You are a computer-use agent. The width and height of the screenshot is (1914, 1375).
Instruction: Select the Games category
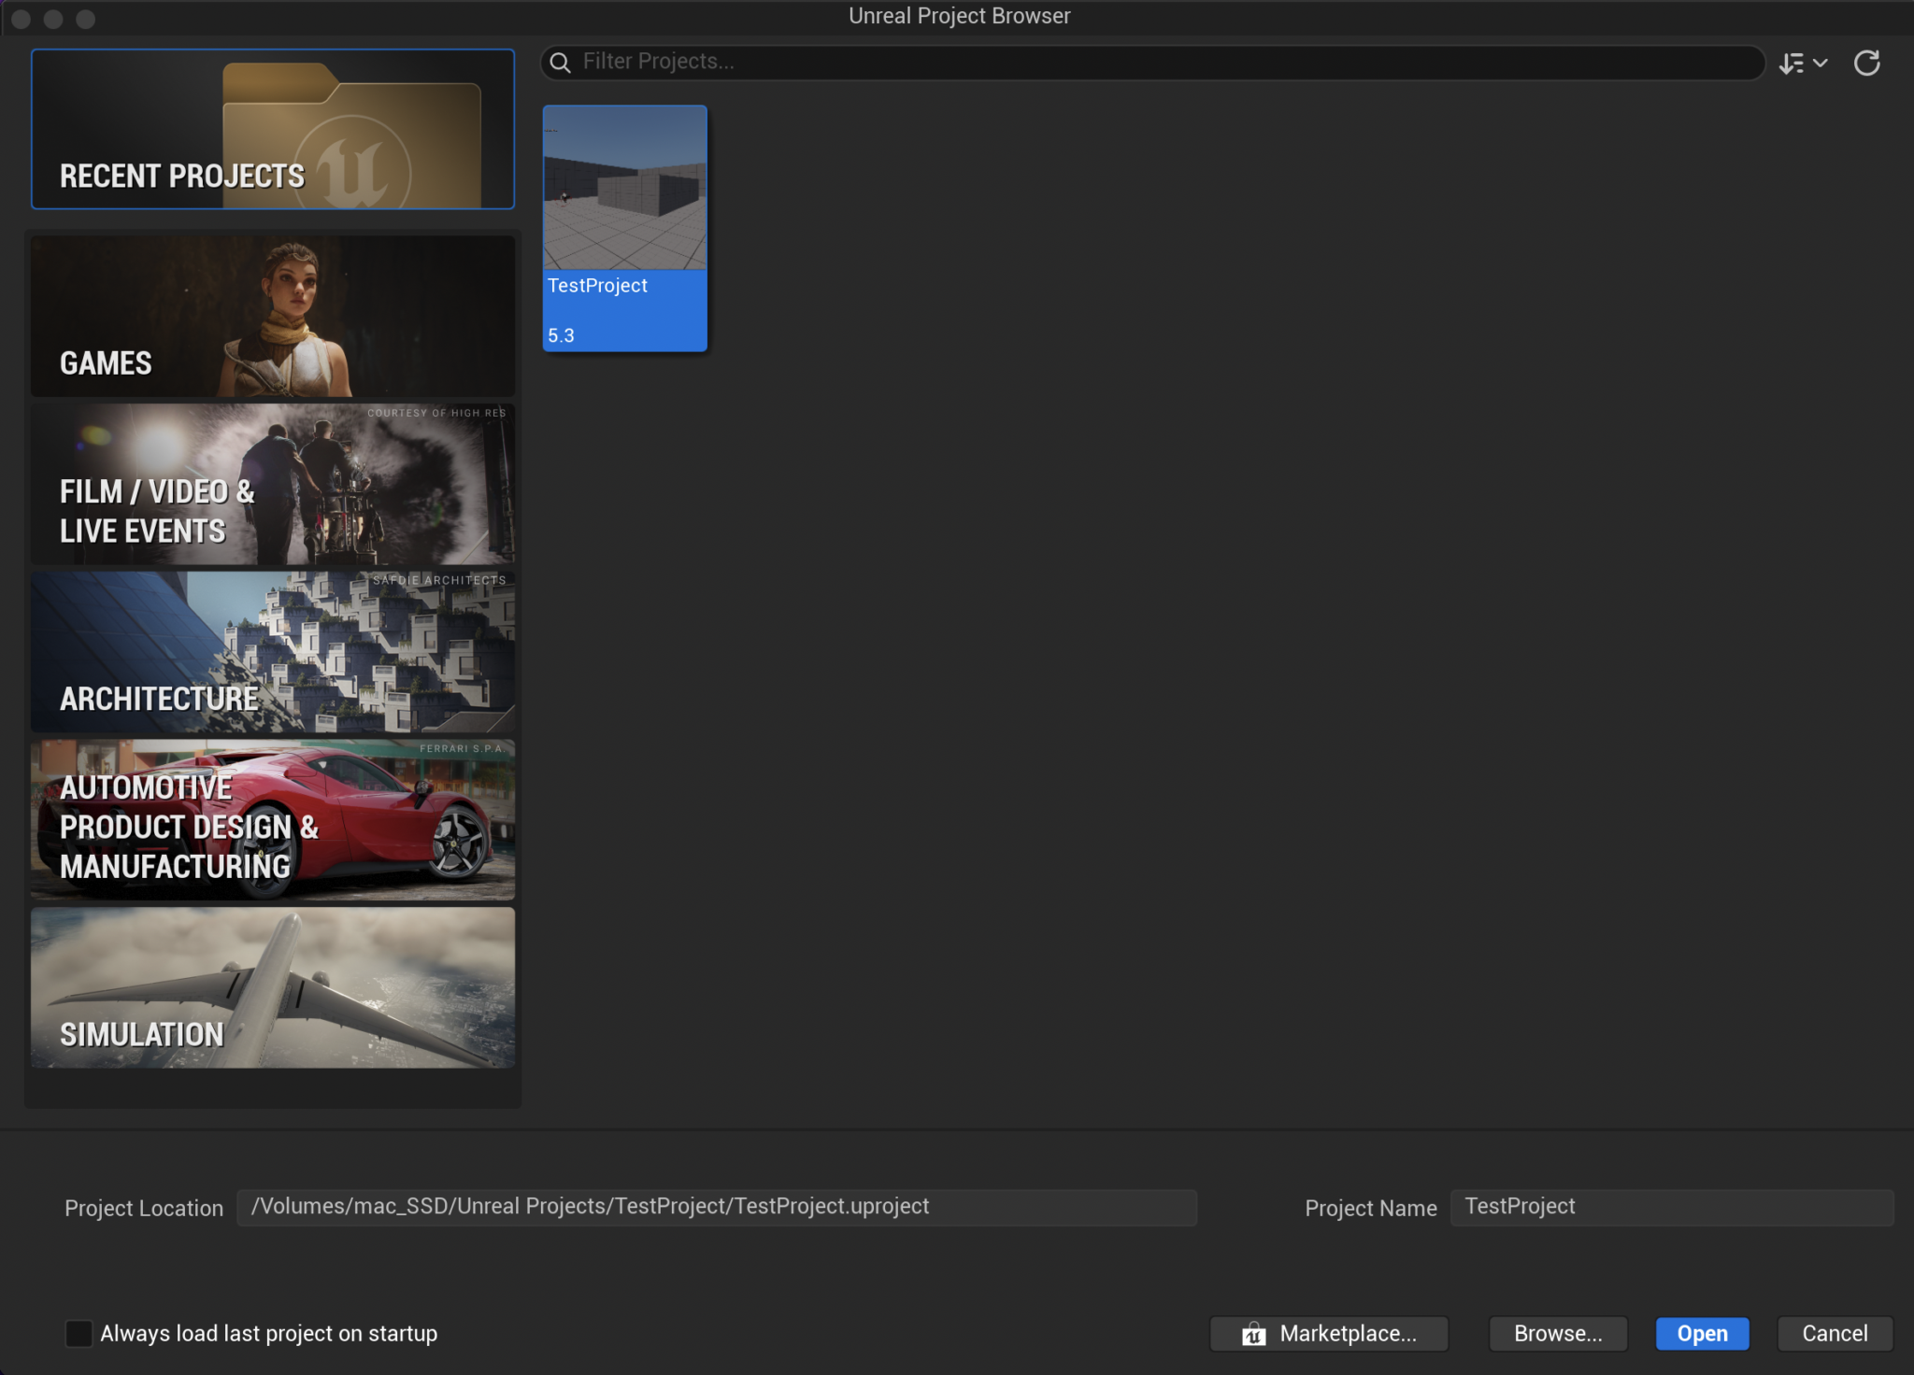click(273, 316)
